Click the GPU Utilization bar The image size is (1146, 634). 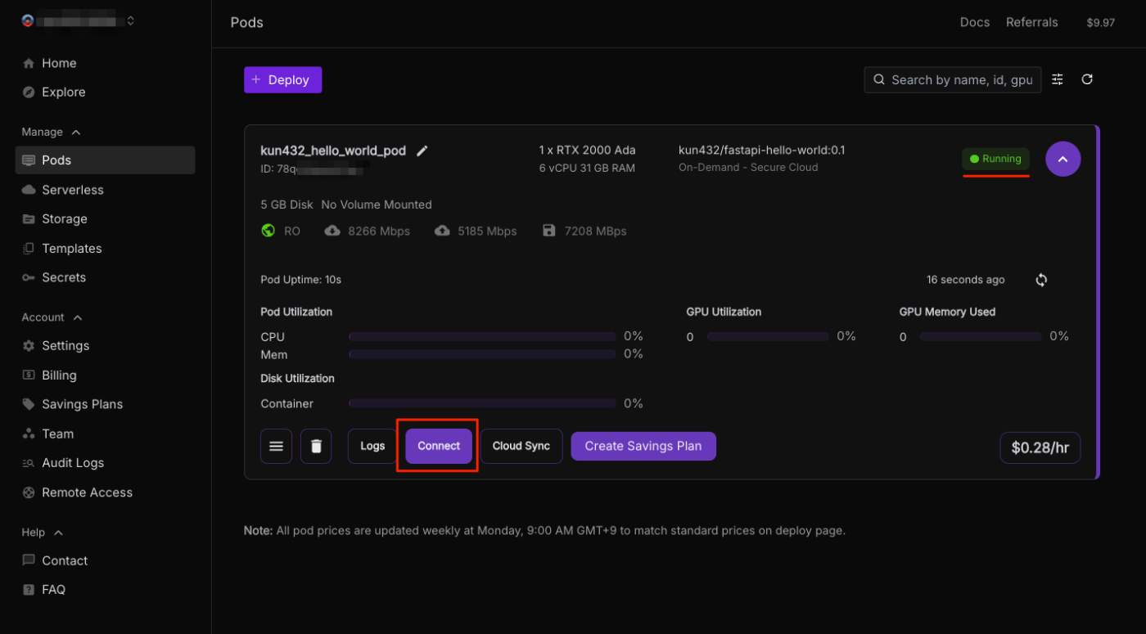[x=768, y=336]
